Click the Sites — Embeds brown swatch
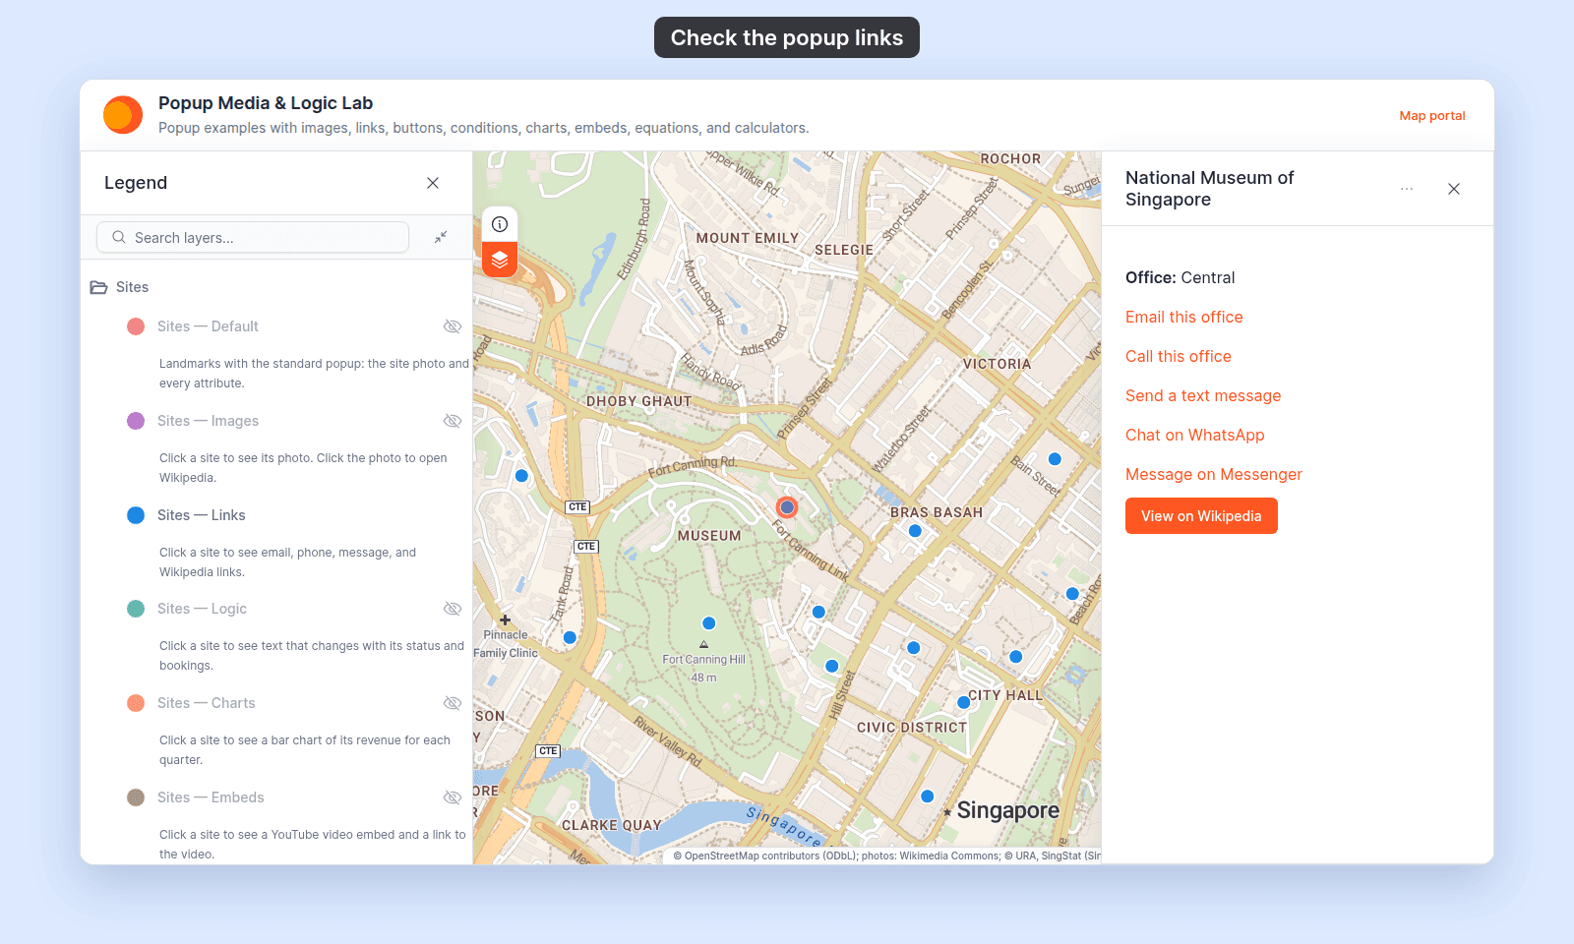The image size is (1574, 944). [x=136, y=797]
